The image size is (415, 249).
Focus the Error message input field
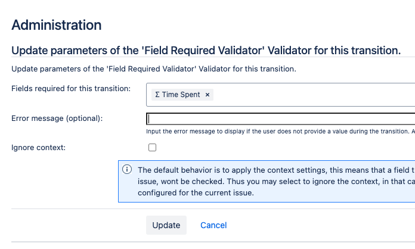[281, 119]
